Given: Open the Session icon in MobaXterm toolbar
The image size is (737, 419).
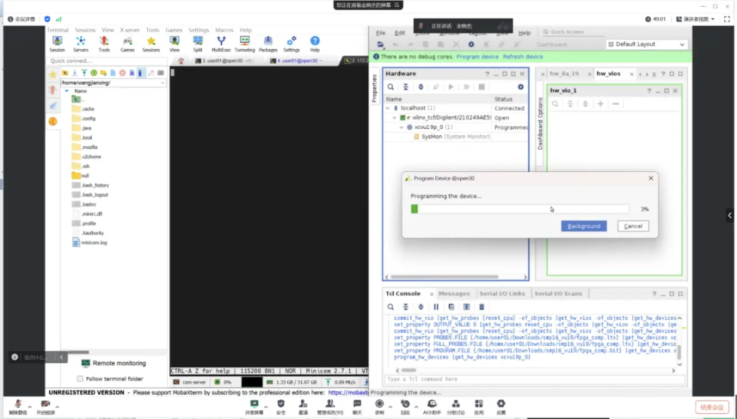Looking at the screenshot, I should tap(57, 44).
